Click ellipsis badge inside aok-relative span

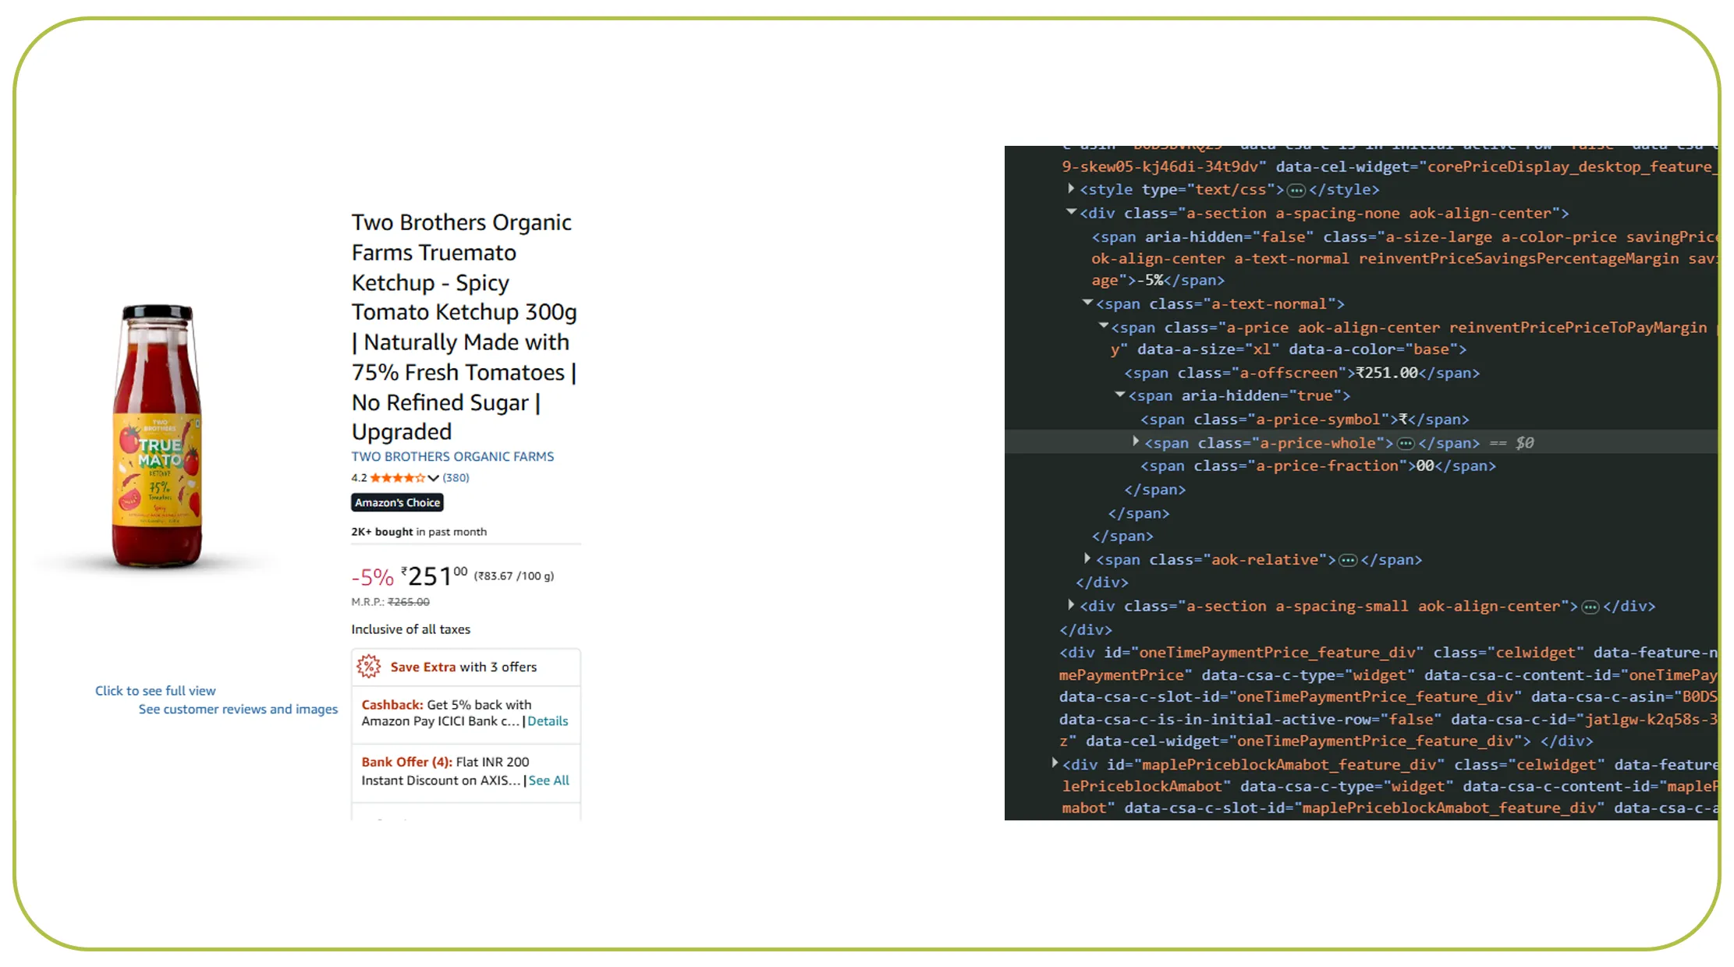[1348, 561]
